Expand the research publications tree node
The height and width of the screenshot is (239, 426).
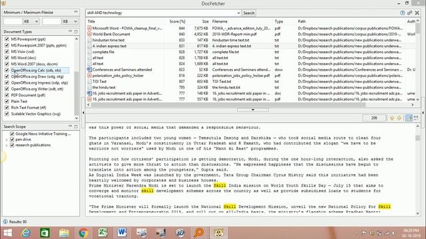tap(7, 145)
